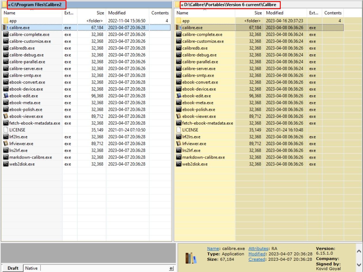Sort left pane by Ext column

coord(70,13)
